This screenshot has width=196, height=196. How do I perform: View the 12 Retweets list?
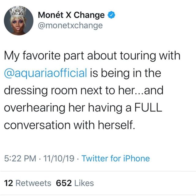(28, 183)
